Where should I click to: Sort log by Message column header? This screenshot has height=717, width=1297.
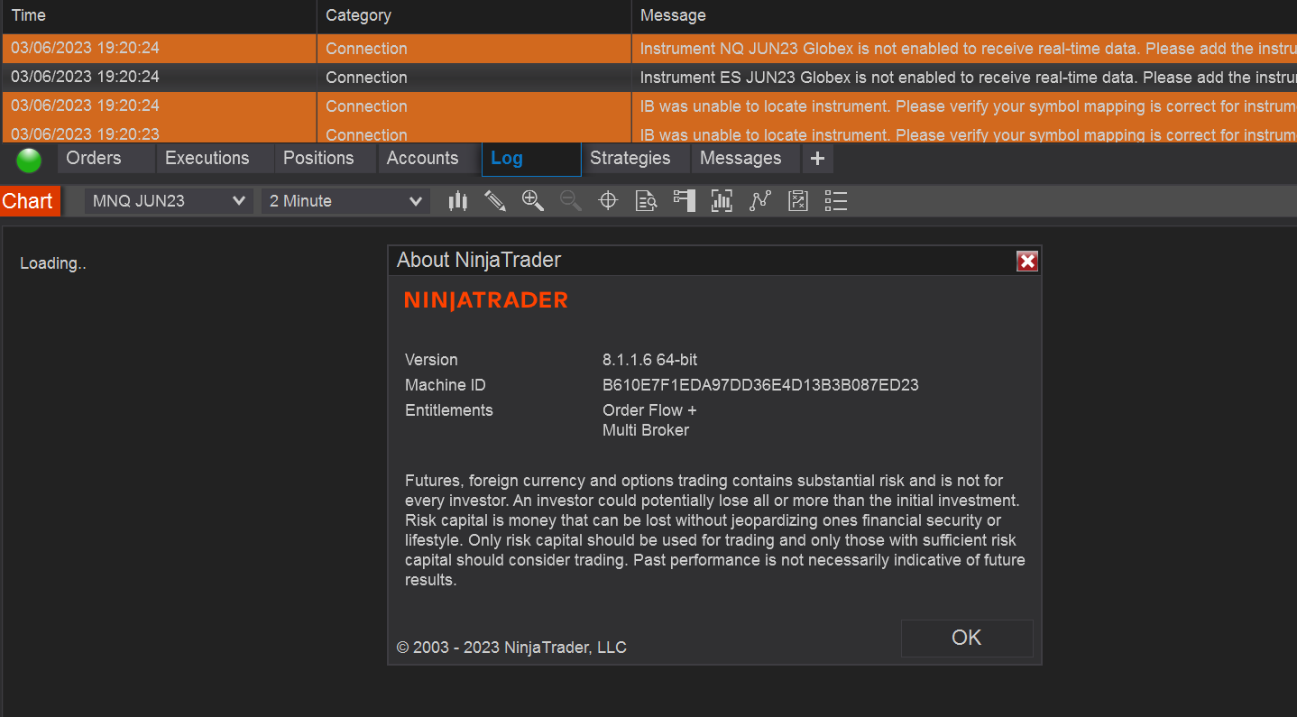[964, 15]
